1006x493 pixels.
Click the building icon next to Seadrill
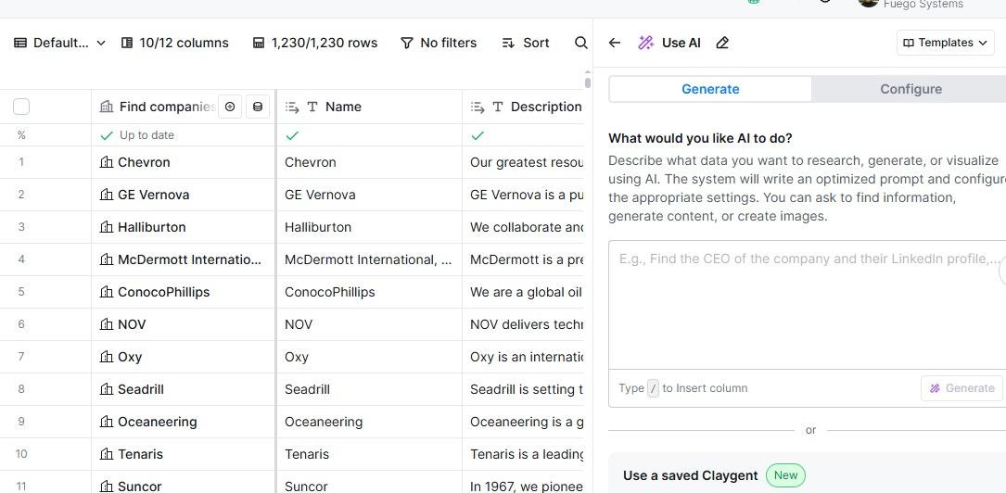[x=107, y=389]
